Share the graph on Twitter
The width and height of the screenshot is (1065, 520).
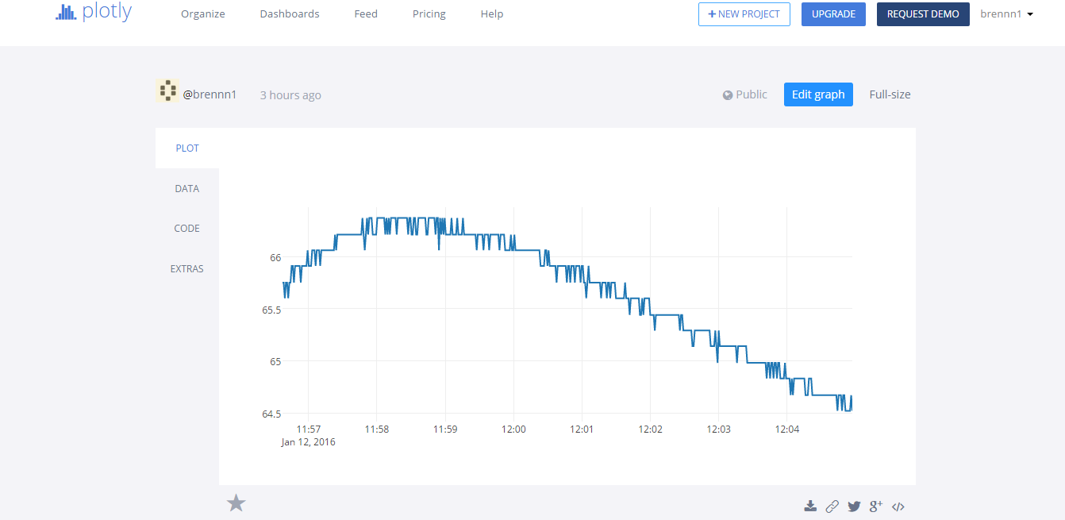[x=854, y=506]
